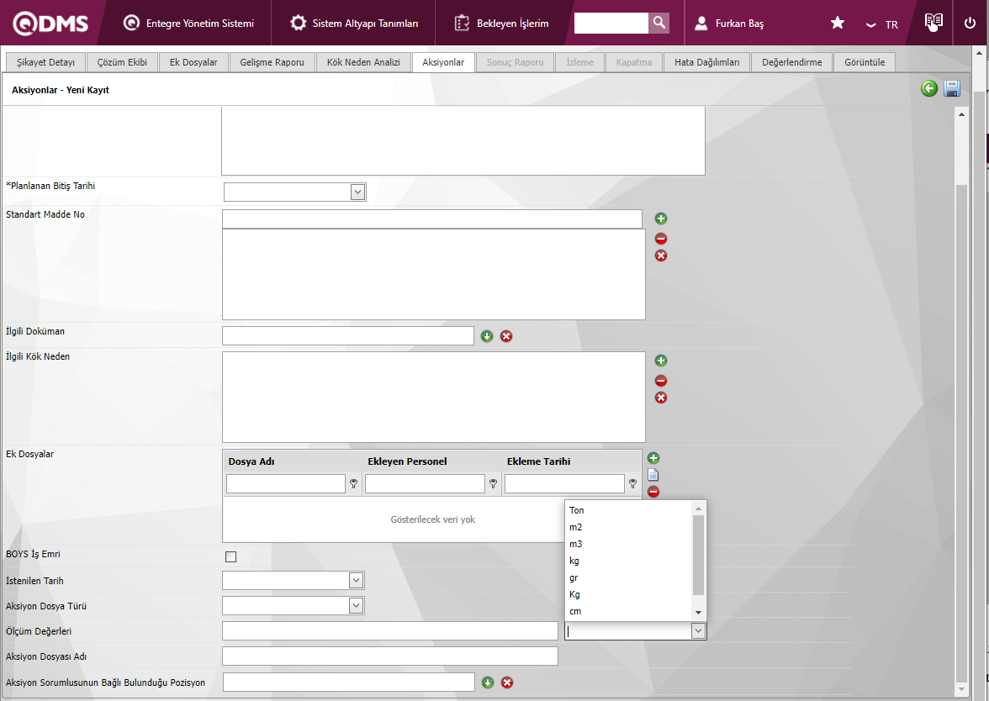Save the record with floppy disk icon
Viewport: 989px width, 701px height.
coord(952,88)
